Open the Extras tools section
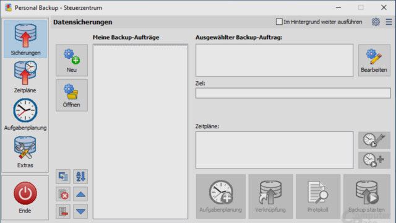 click(25, 152)
